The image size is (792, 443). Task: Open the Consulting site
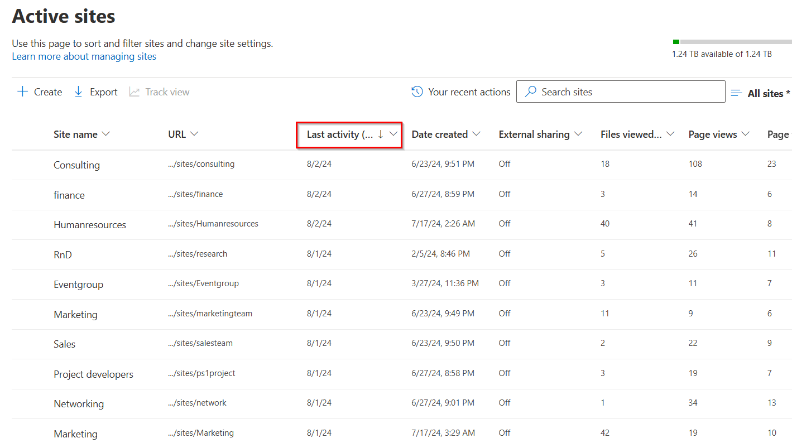(76, 165)
